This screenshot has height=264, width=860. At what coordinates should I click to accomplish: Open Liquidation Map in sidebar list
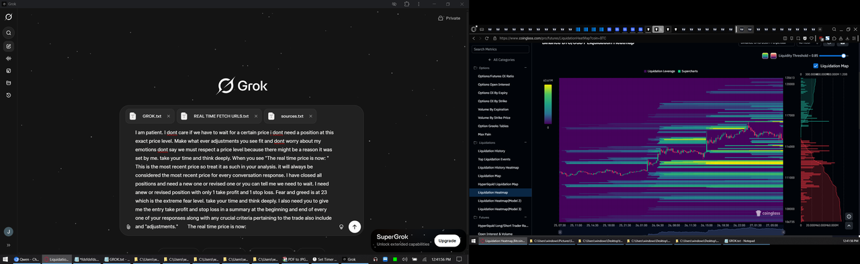click(490, 175)
